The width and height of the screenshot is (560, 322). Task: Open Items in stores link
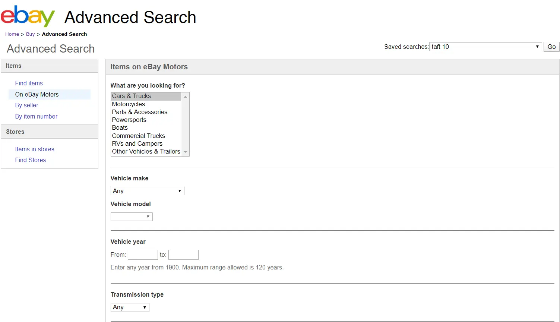coord(35,149)
